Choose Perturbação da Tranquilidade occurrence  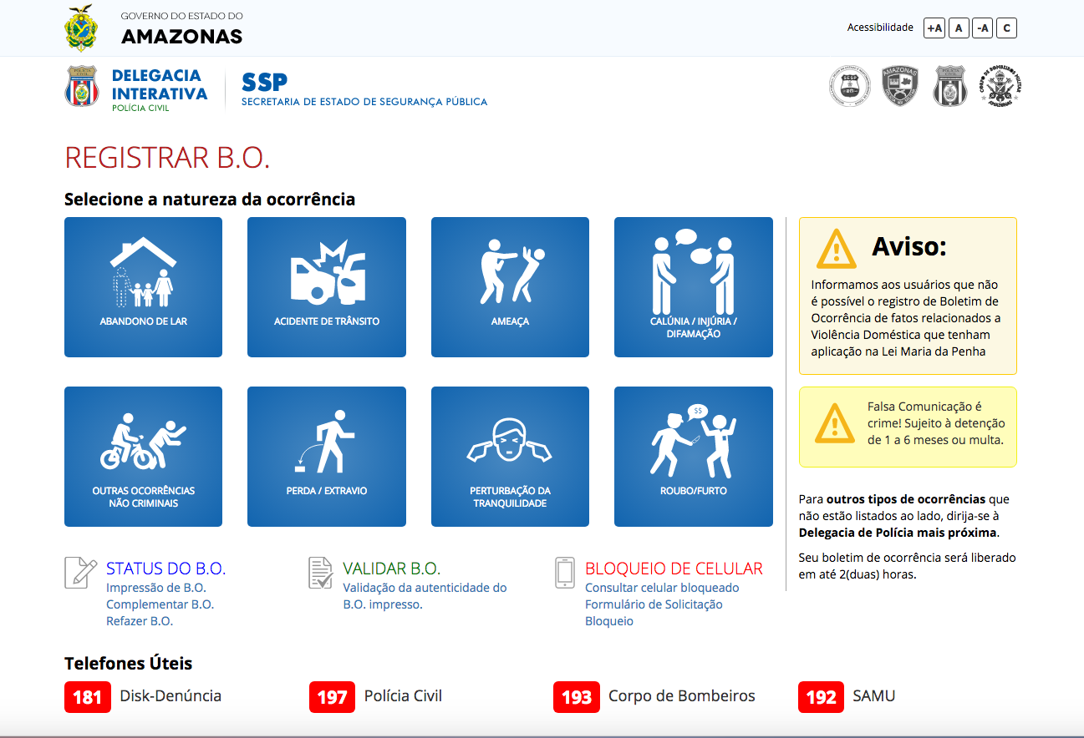510,456
